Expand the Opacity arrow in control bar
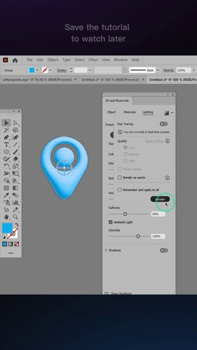Screen dimensions: 197x350 tap(194, 70)
